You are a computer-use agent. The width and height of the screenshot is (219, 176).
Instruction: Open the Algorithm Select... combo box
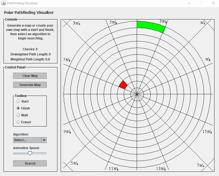[x=30, y=140]
